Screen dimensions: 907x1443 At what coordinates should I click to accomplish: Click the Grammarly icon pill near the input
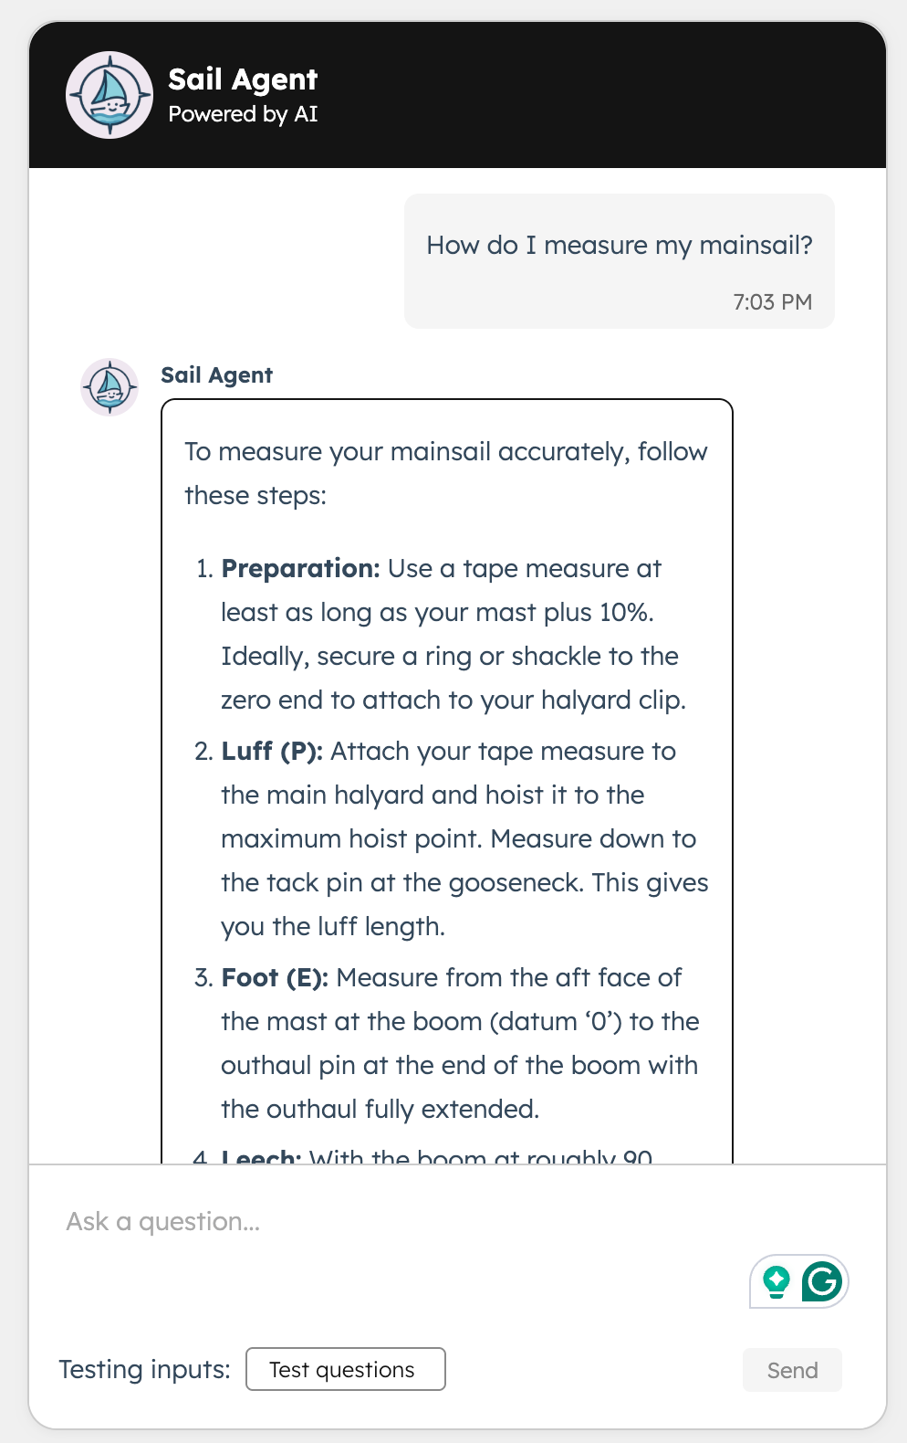click(798, 1281)
